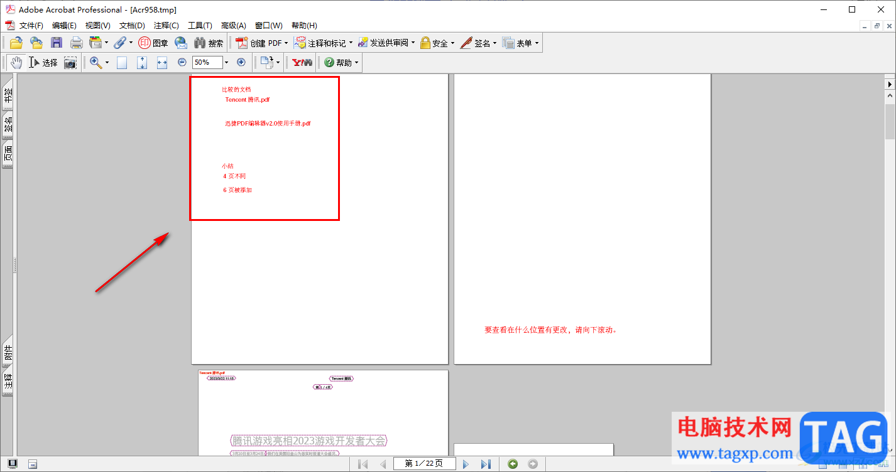The image size is (896, 472).
Task: Click the paperclip attach file icon
Action: 120,43
